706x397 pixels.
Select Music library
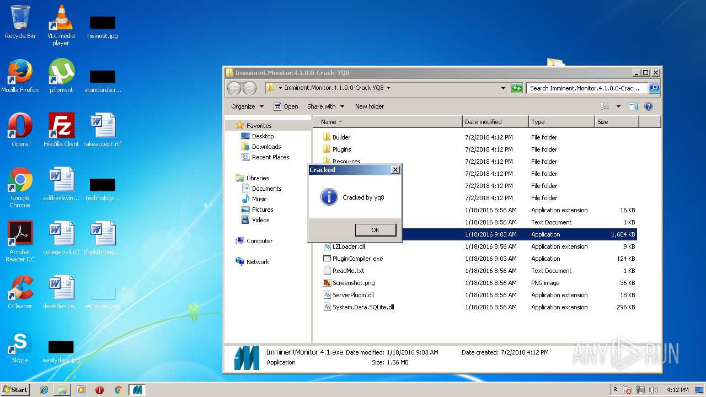[254, 199]
